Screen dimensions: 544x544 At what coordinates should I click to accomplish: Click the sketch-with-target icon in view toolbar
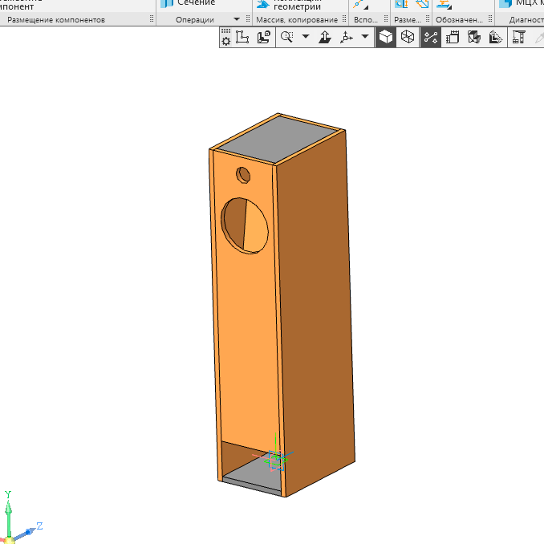[x=264, y=37]
